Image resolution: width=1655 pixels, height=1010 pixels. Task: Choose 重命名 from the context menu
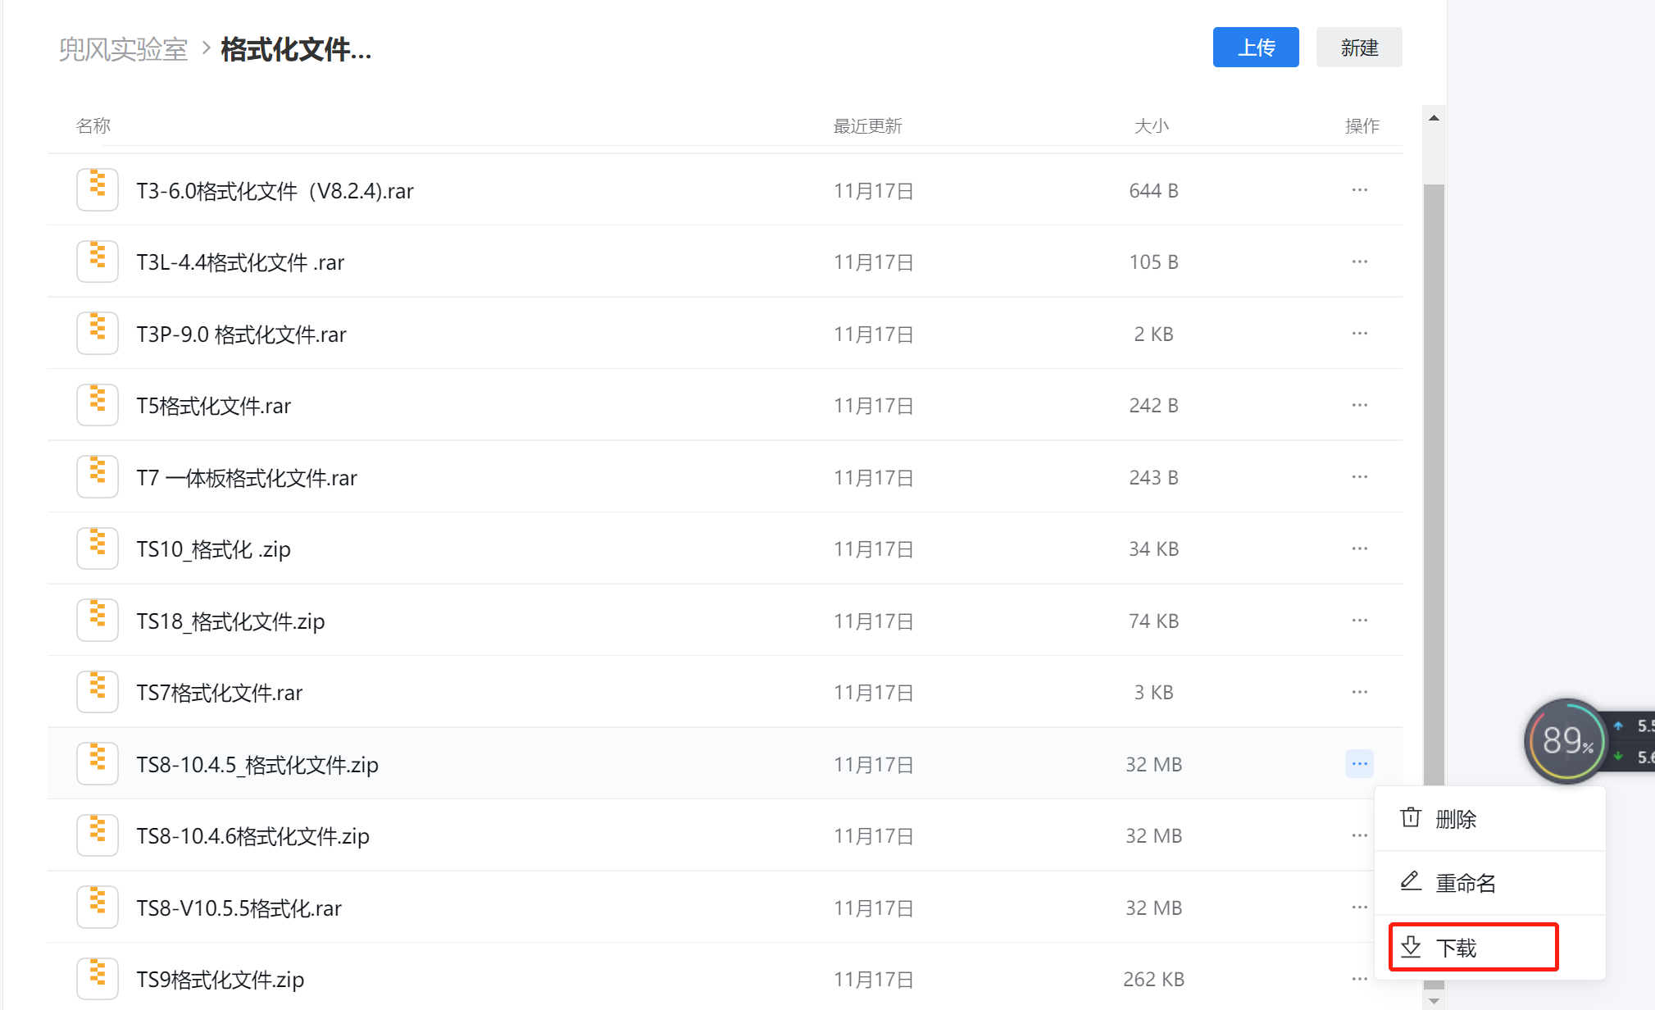coord(1465,883)
